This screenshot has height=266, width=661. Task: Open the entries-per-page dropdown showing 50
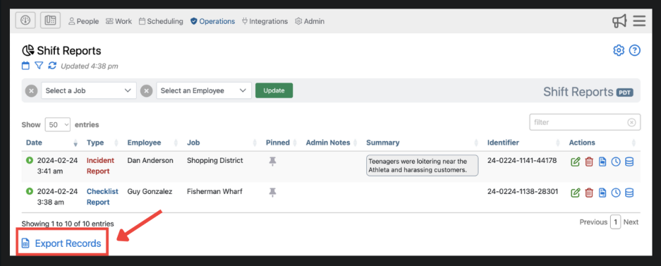[58, 124]
